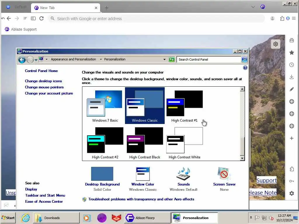Open Taskbar and Start Menu link

[x=45, y=195]
